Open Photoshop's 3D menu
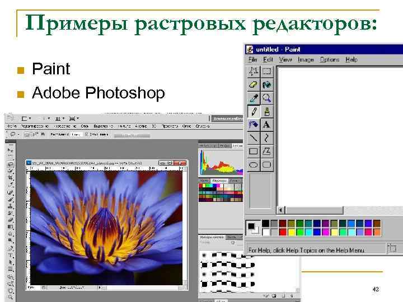This screenshot has height=302, width=403. pos(154,126)
